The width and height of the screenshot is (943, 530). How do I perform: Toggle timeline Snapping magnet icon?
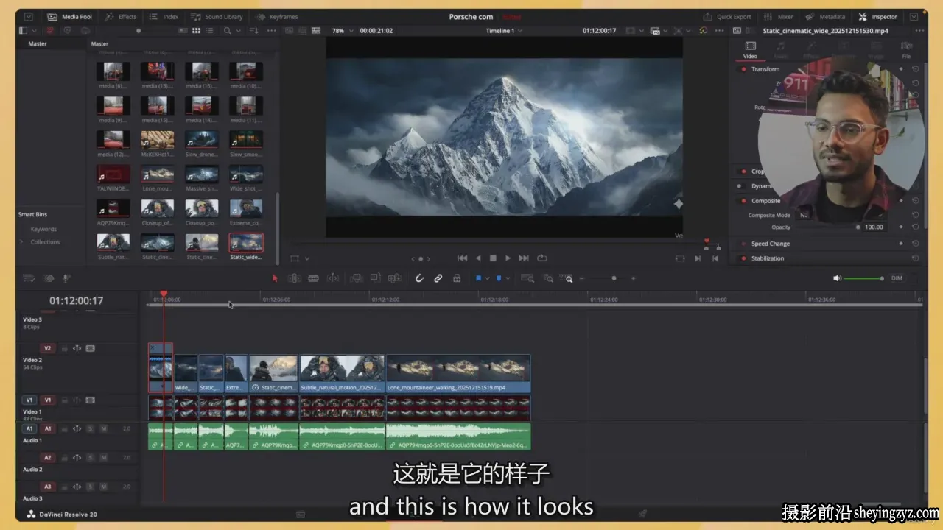click(x=419, y=278)
